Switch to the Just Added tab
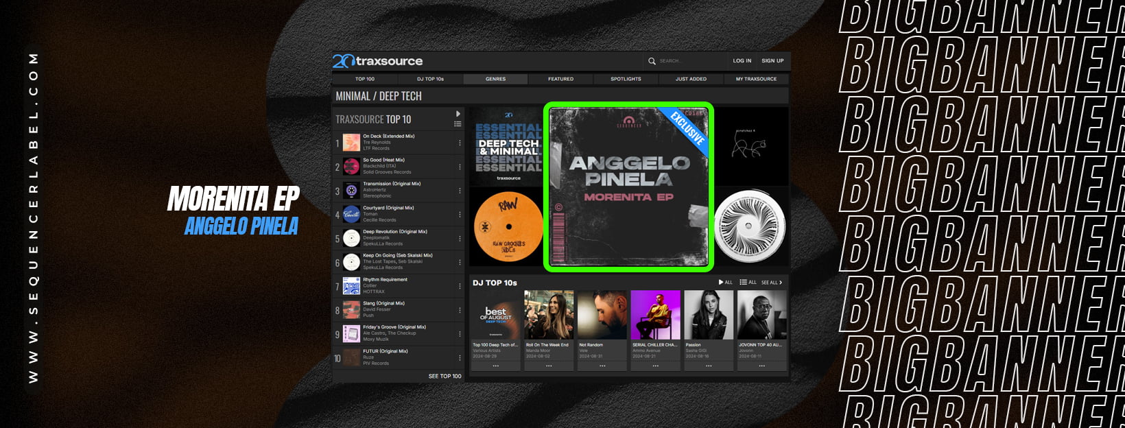 [x=691, y=79]
